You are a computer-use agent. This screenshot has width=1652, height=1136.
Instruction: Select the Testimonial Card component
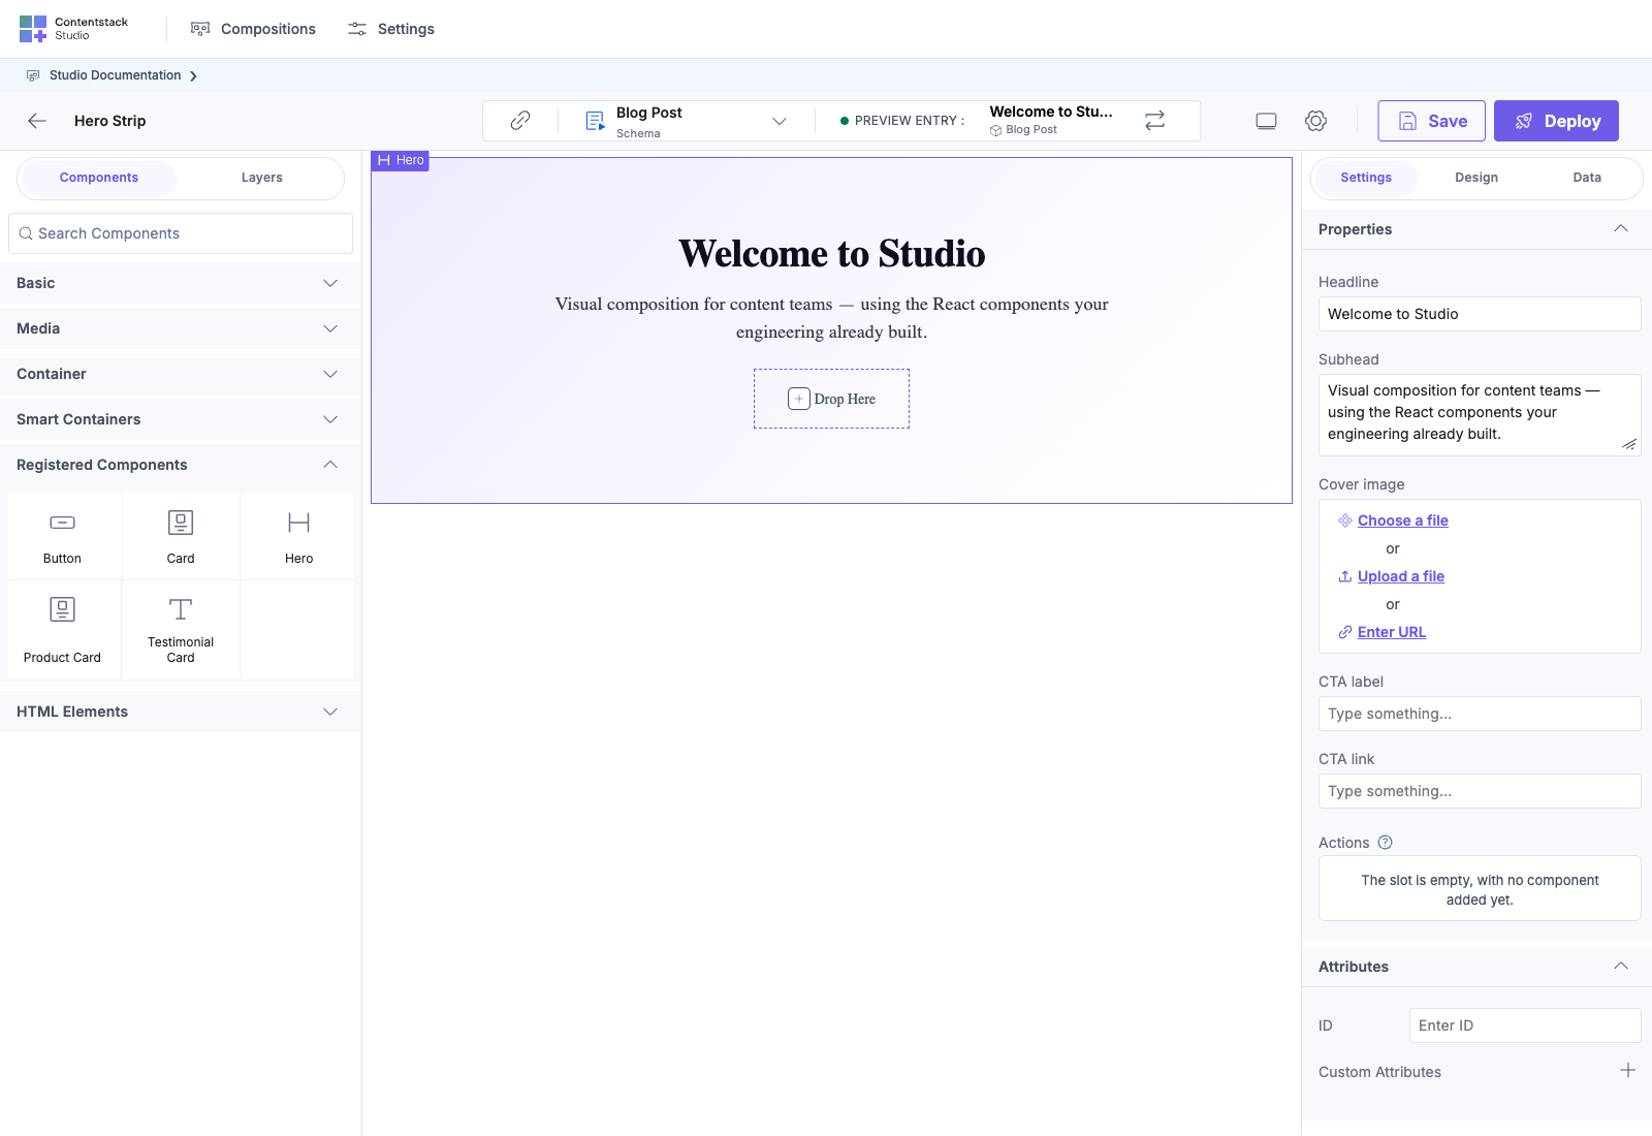click(181, 630)
